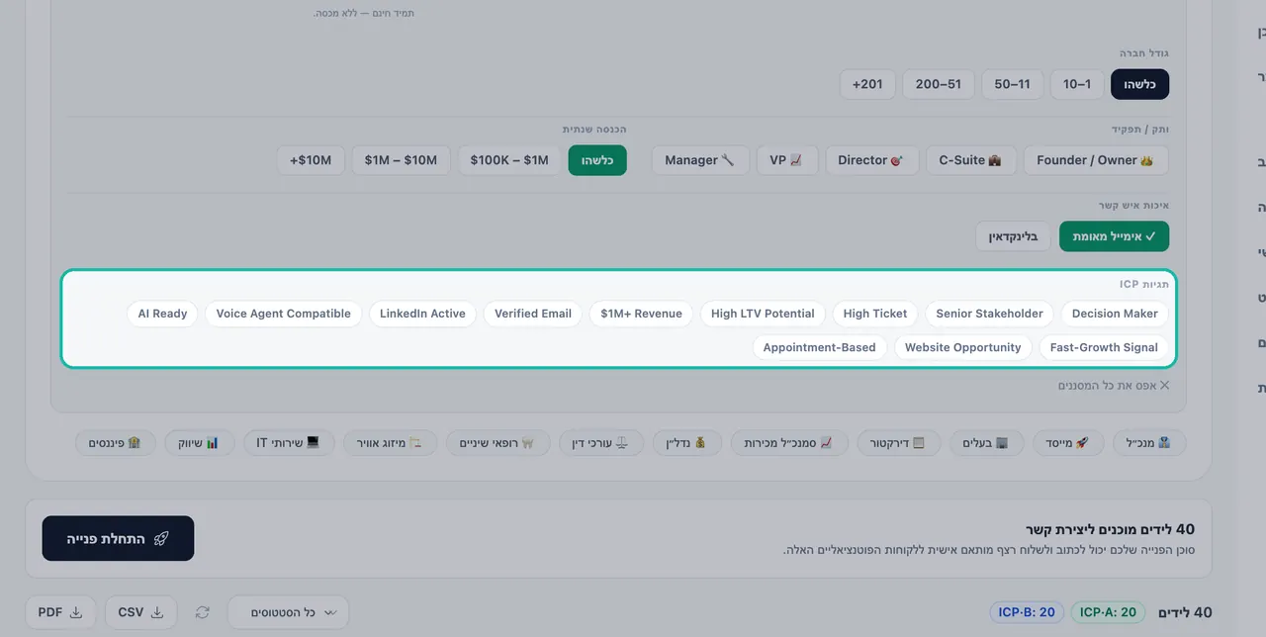Select the Founder / Owner seniority
The width and height of the screenshot is (1266, 637).
[x=1095, y=160]
